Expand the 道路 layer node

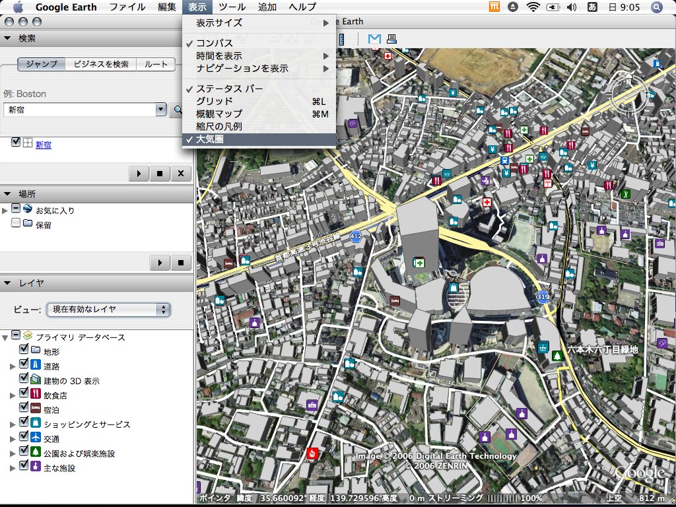point(13,366)
